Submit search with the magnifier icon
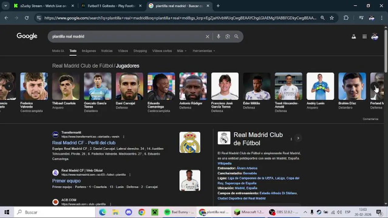The height and width of the screenshot is (218, 388). pyautogui.click(x=236, y=37)
